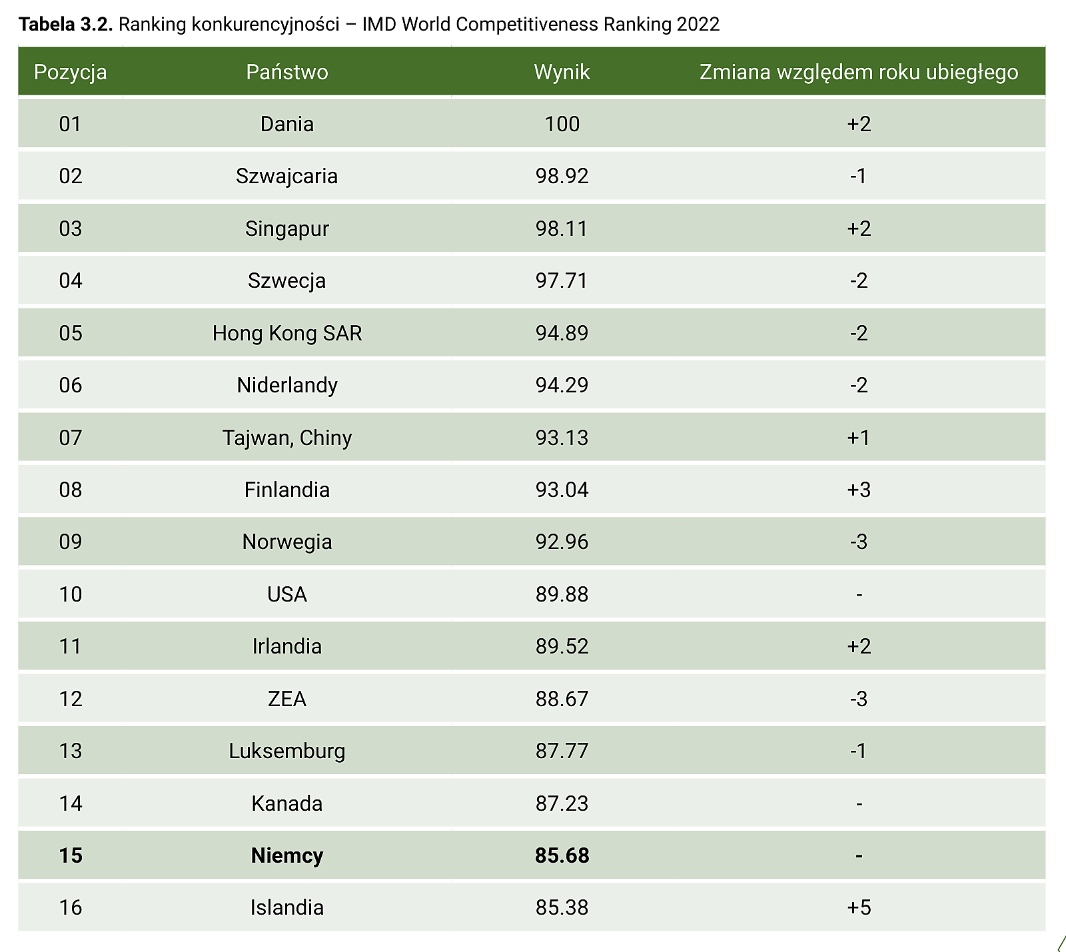
Task: Select the 'Norwegia' country cell
Action: (287, 542)
